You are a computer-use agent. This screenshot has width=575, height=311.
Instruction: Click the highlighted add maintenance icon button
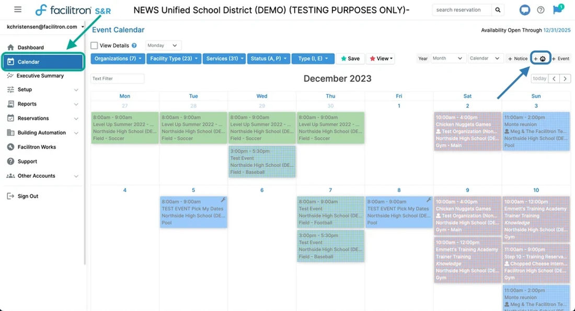(x=540, y=59)
